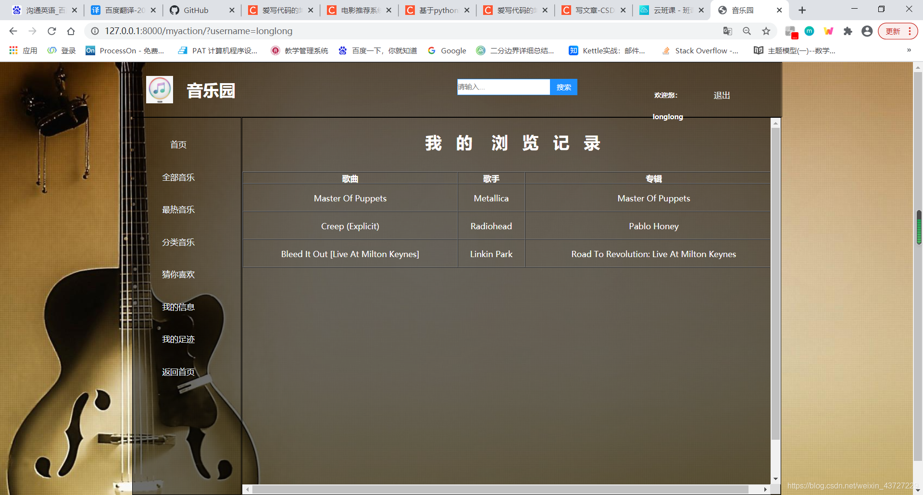Open 我的信息 in the sidebar

[178, 307]
